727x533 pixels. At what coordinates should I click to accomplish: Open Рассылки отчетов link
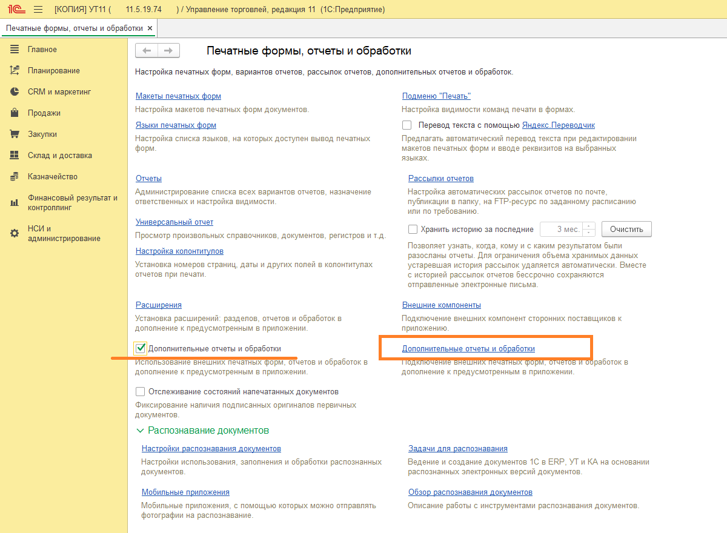point(441,179)
